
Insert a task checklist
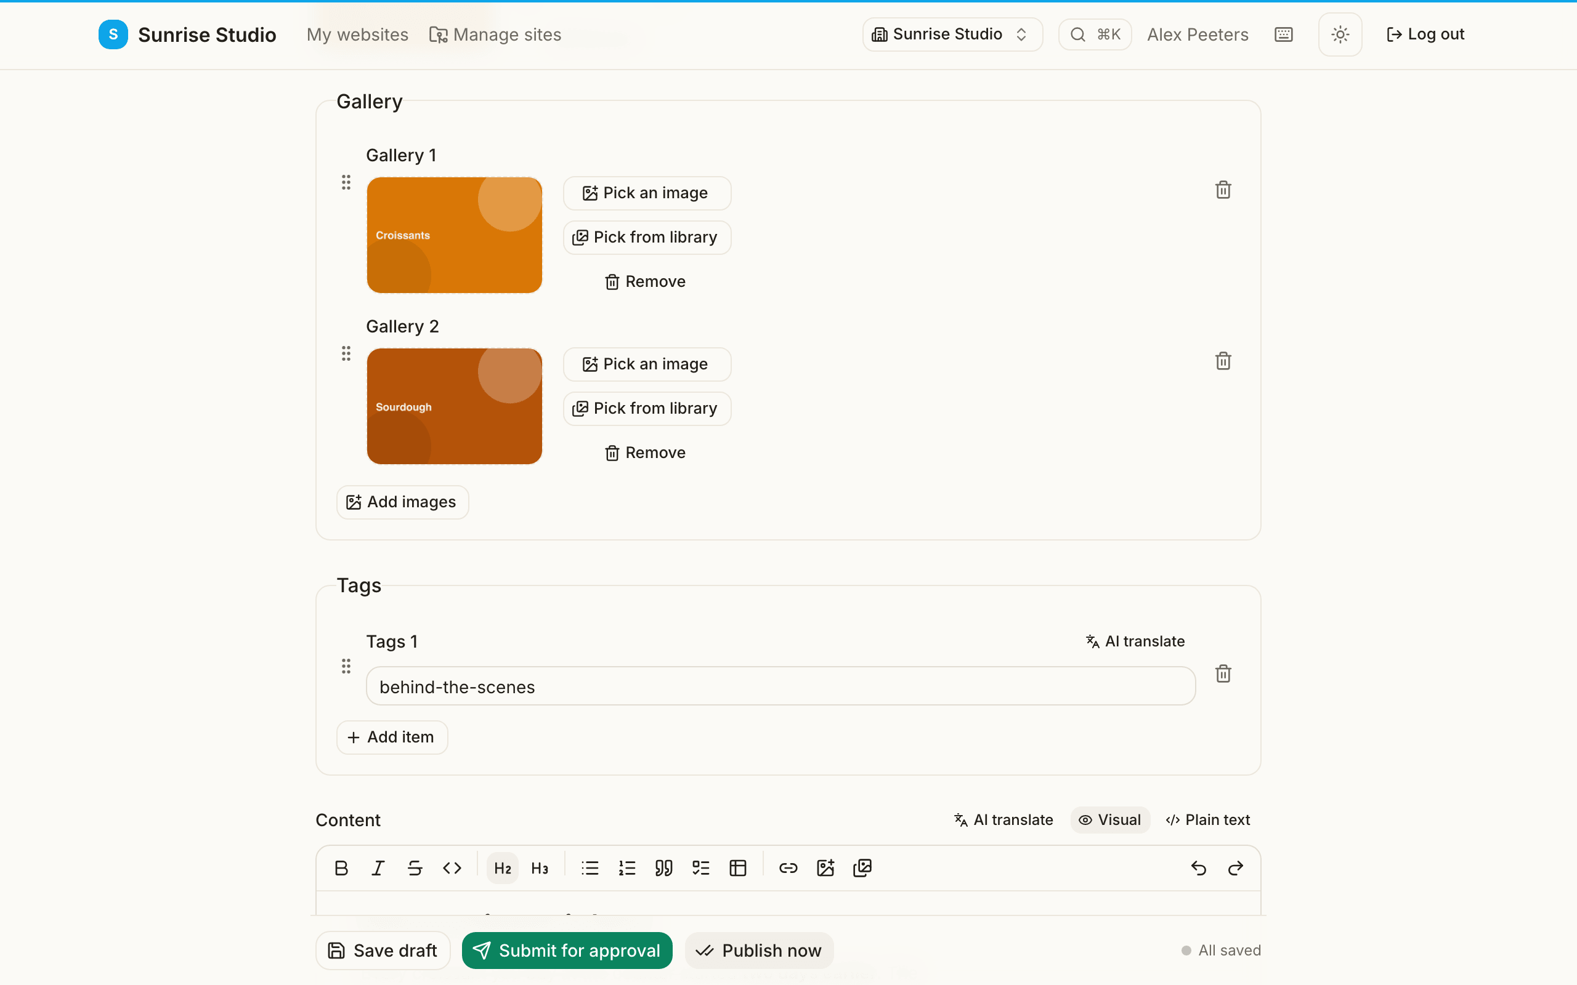tap(700, 868)
